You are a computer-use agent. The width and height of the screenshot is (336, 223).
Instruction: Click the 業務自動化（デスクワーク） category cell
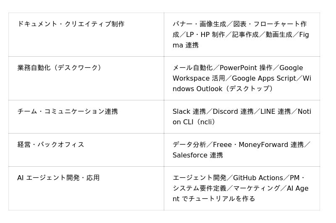point(59,68)
